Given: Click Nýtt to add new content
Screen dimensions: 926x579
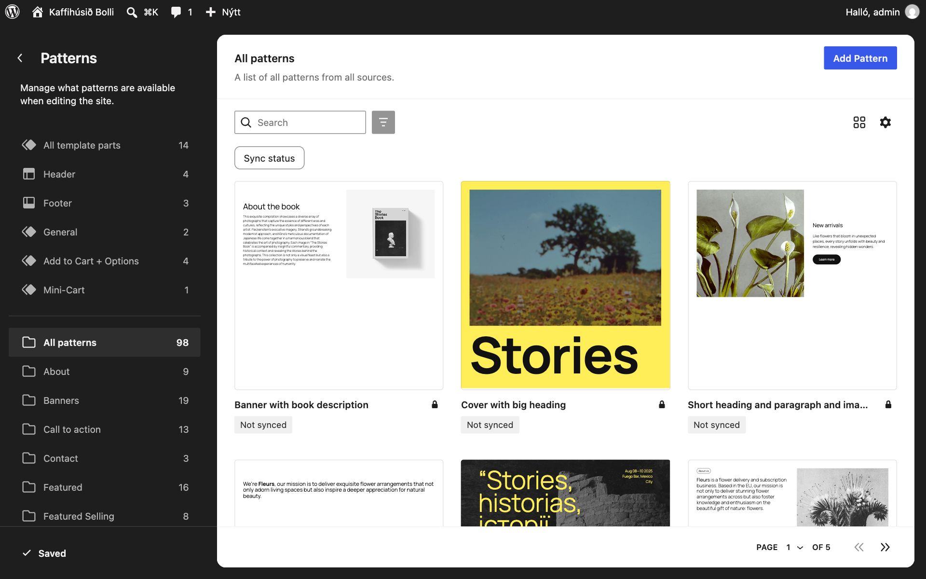Looking at the screenshot, I should (x=231, y=12).
